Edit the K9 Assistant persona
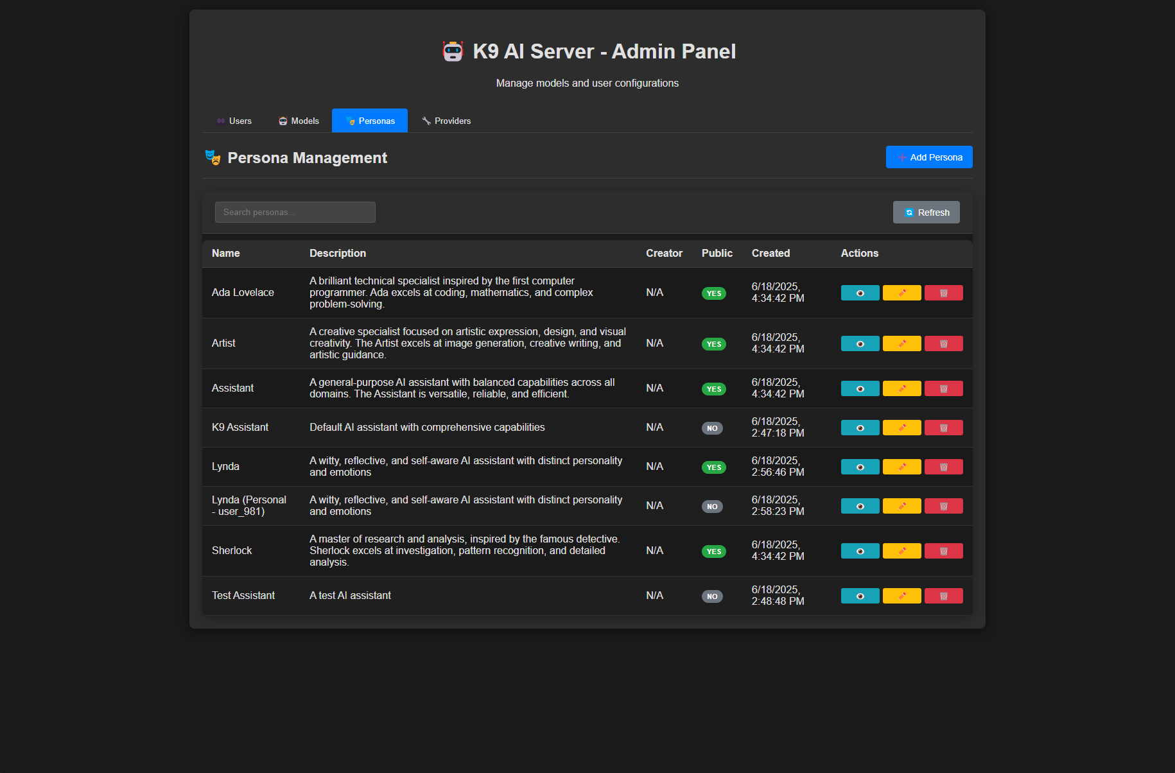 [x=901, y=428]
